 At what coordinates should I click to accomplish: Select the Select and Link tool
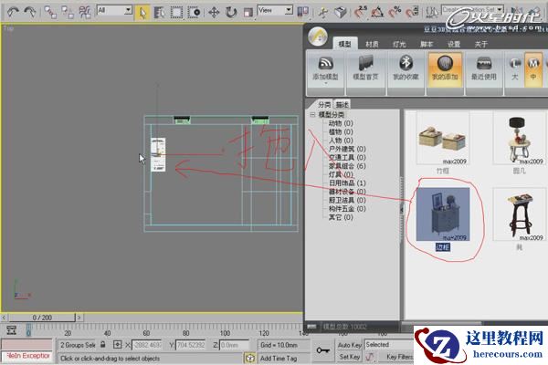pos(50,13)
